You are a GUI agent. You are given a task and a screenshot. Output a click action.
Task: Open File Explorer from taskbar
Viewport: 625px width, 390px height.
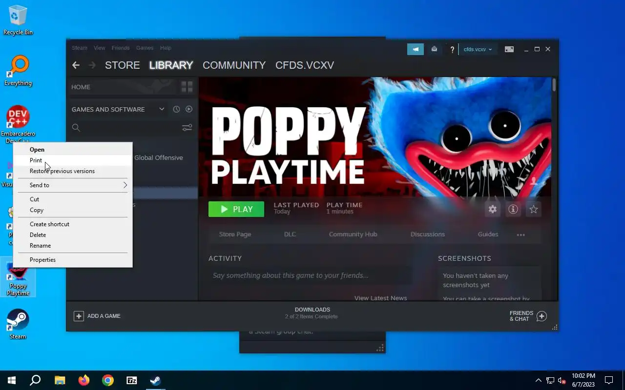coord(60,380)
